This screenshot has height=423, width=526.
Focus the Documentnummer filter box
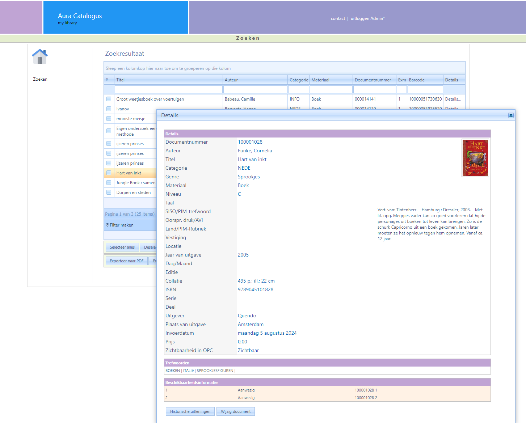click(374, 89)
